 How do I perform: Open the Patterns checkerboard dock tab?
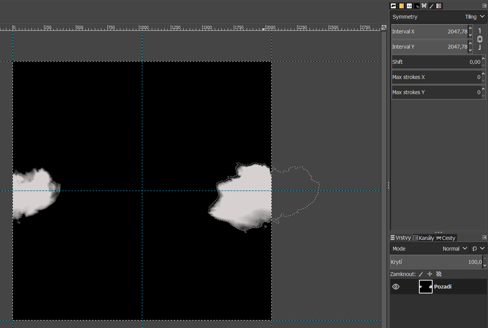pos(439,6)
